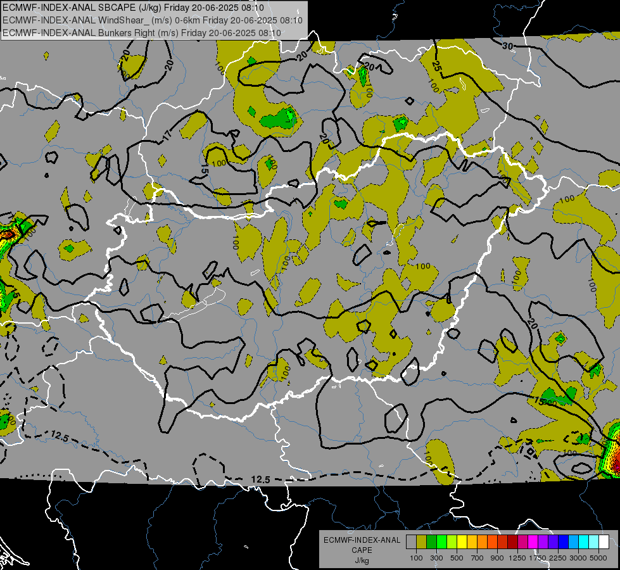Select the red-orange swatch left of 900
620x570 pixels.
pyautogui.click(x=492, y=542)
